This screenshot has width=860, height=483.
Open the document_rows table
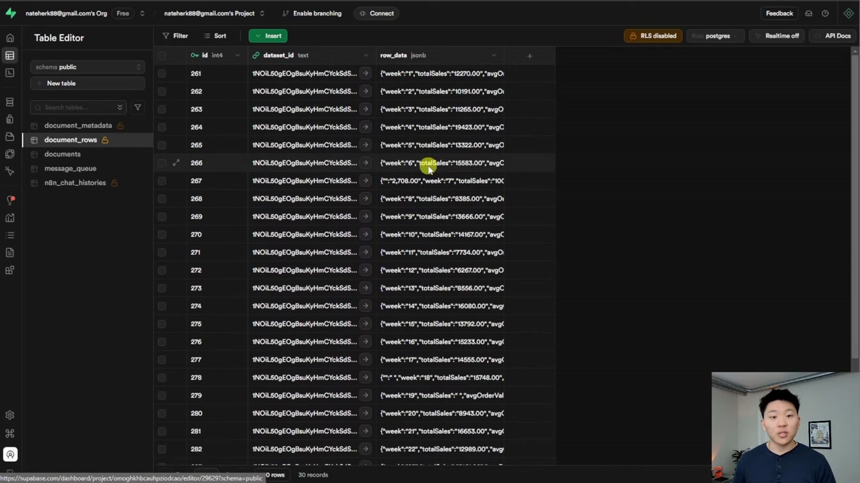tap(70, 140)
